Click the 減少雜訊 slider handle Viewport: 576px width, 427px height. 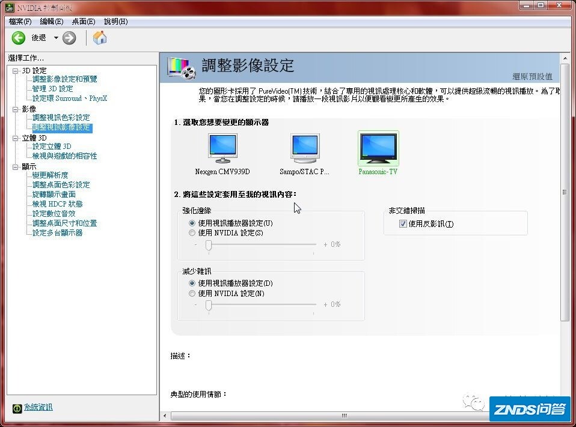coord(209,306)
